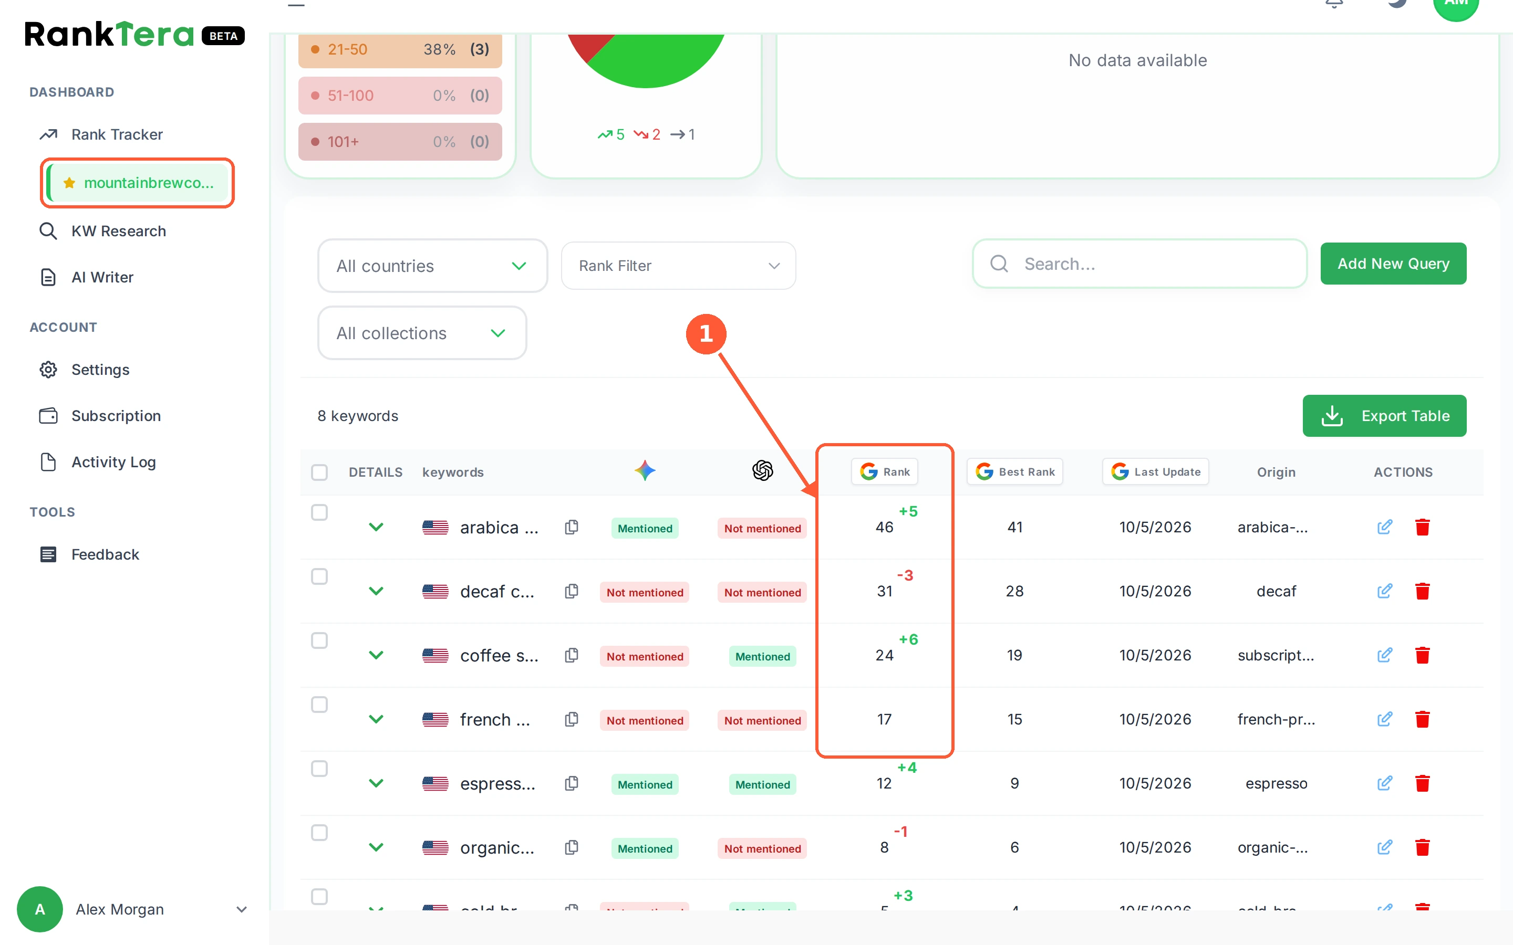Click the ChatGPT column header icon
Image resolution: width=1513 pixels, height=945 pixels.
tap(762, 470)
